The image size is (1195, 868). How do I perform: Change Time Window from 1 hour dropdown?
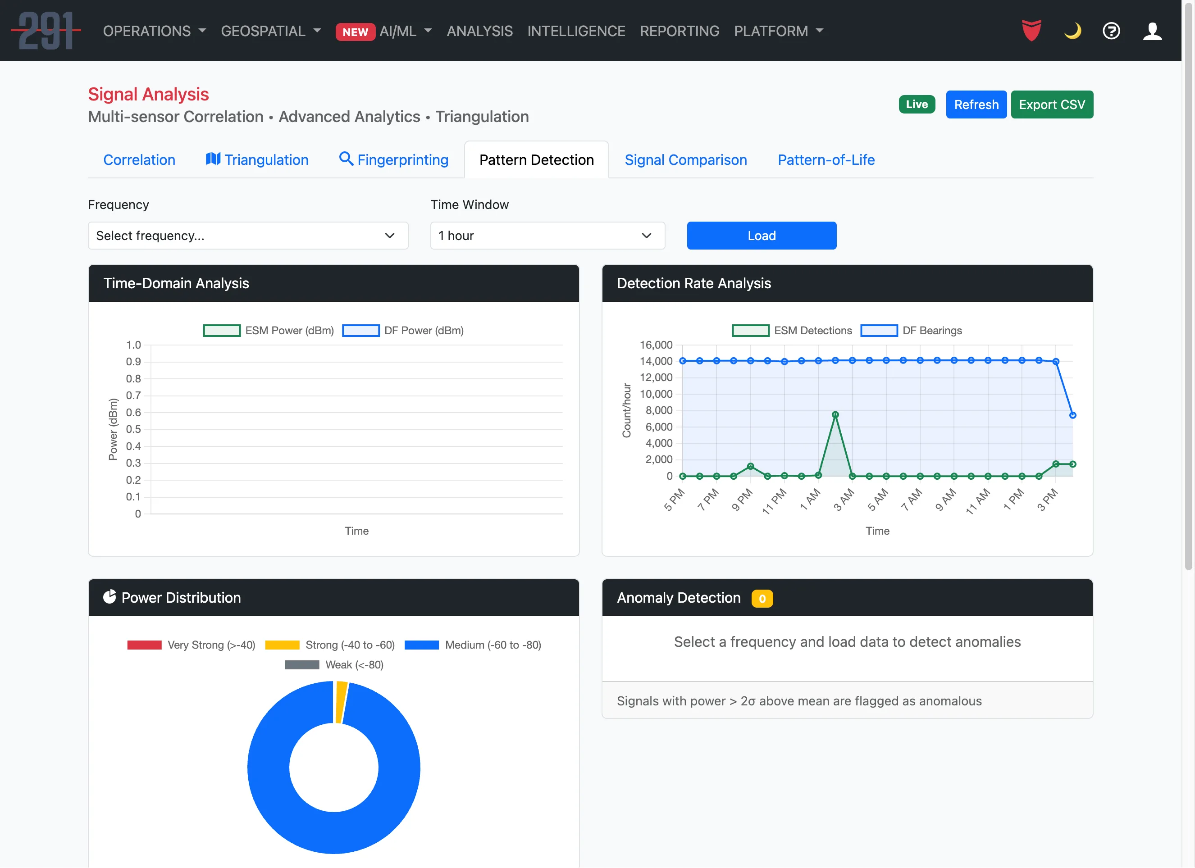tap(547, 236)
